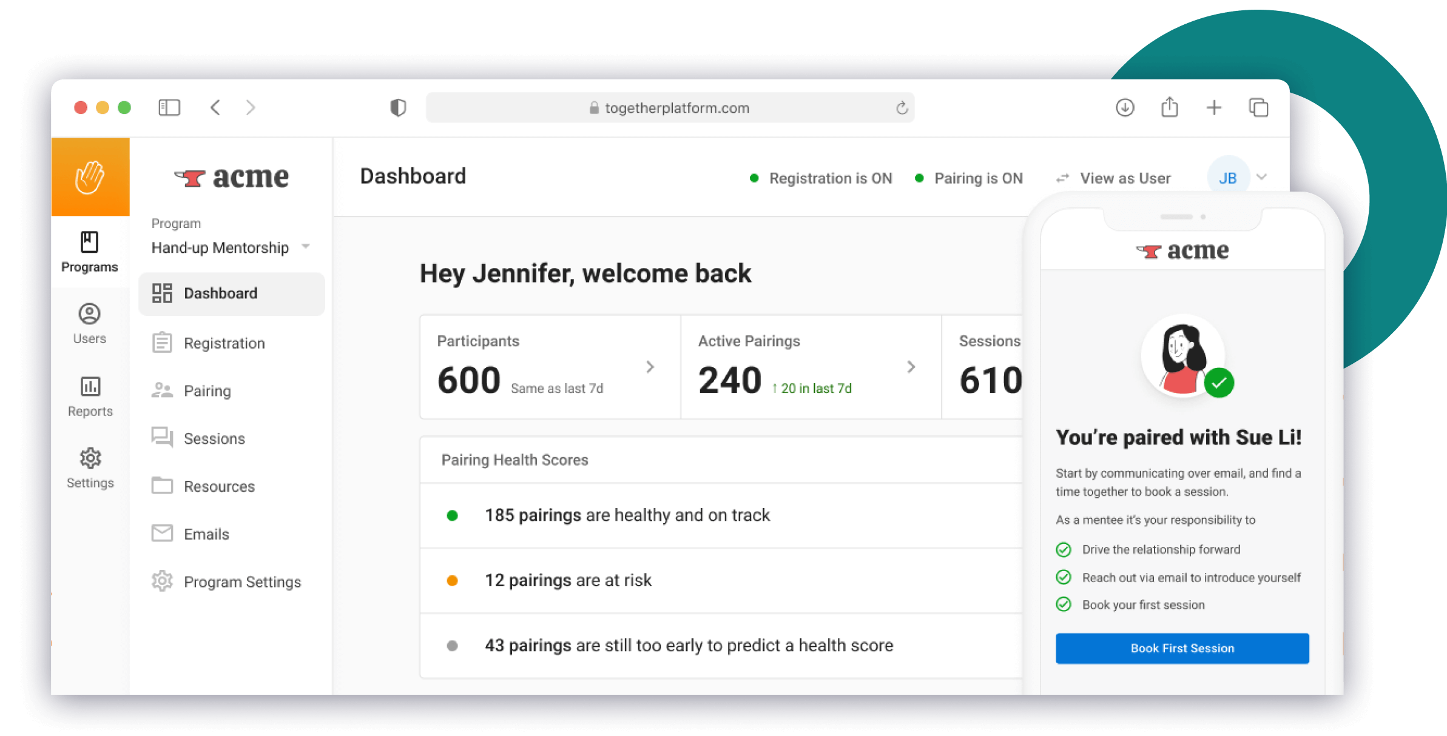Toggle the Registration is ON status

click(821, 178)
